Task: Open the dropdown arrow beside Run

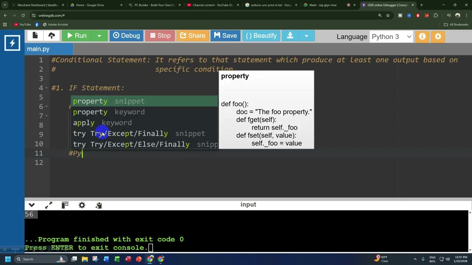Action: click(99, 36)
